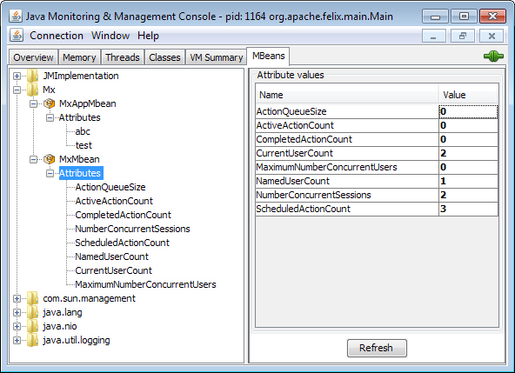The height and width of the screenshot is (373, 515).
Task: Click the green connection status icon
Action: 493,57
